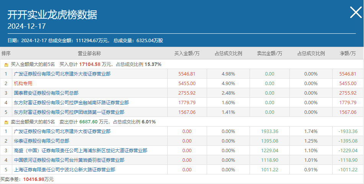Click the 占总成交比例 header next to 卖出金额/万
Viewport: 364px width, 184px height.
coord(311,54)
